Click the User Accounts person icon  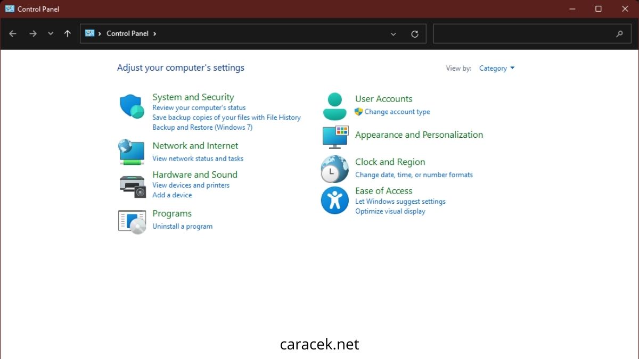coord(335,106)
